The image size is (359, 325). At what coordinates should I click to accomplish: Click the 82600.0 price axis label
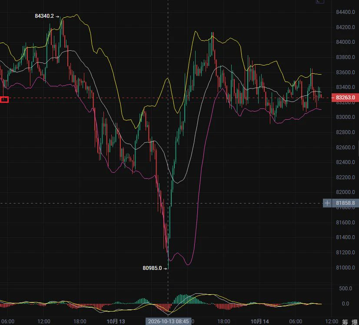coord(345,147)
